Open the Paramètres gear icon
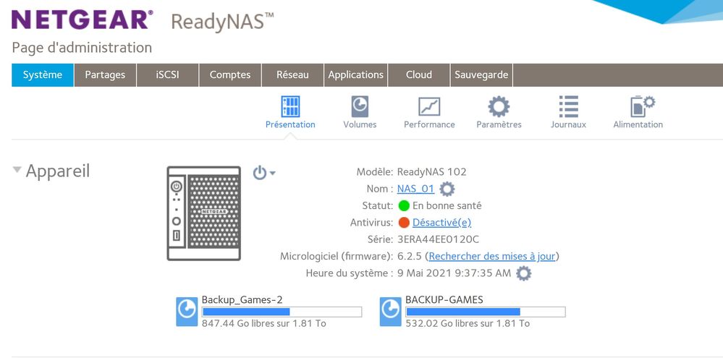The width and height of the screenshot is (723, 363). coord(499,107)
